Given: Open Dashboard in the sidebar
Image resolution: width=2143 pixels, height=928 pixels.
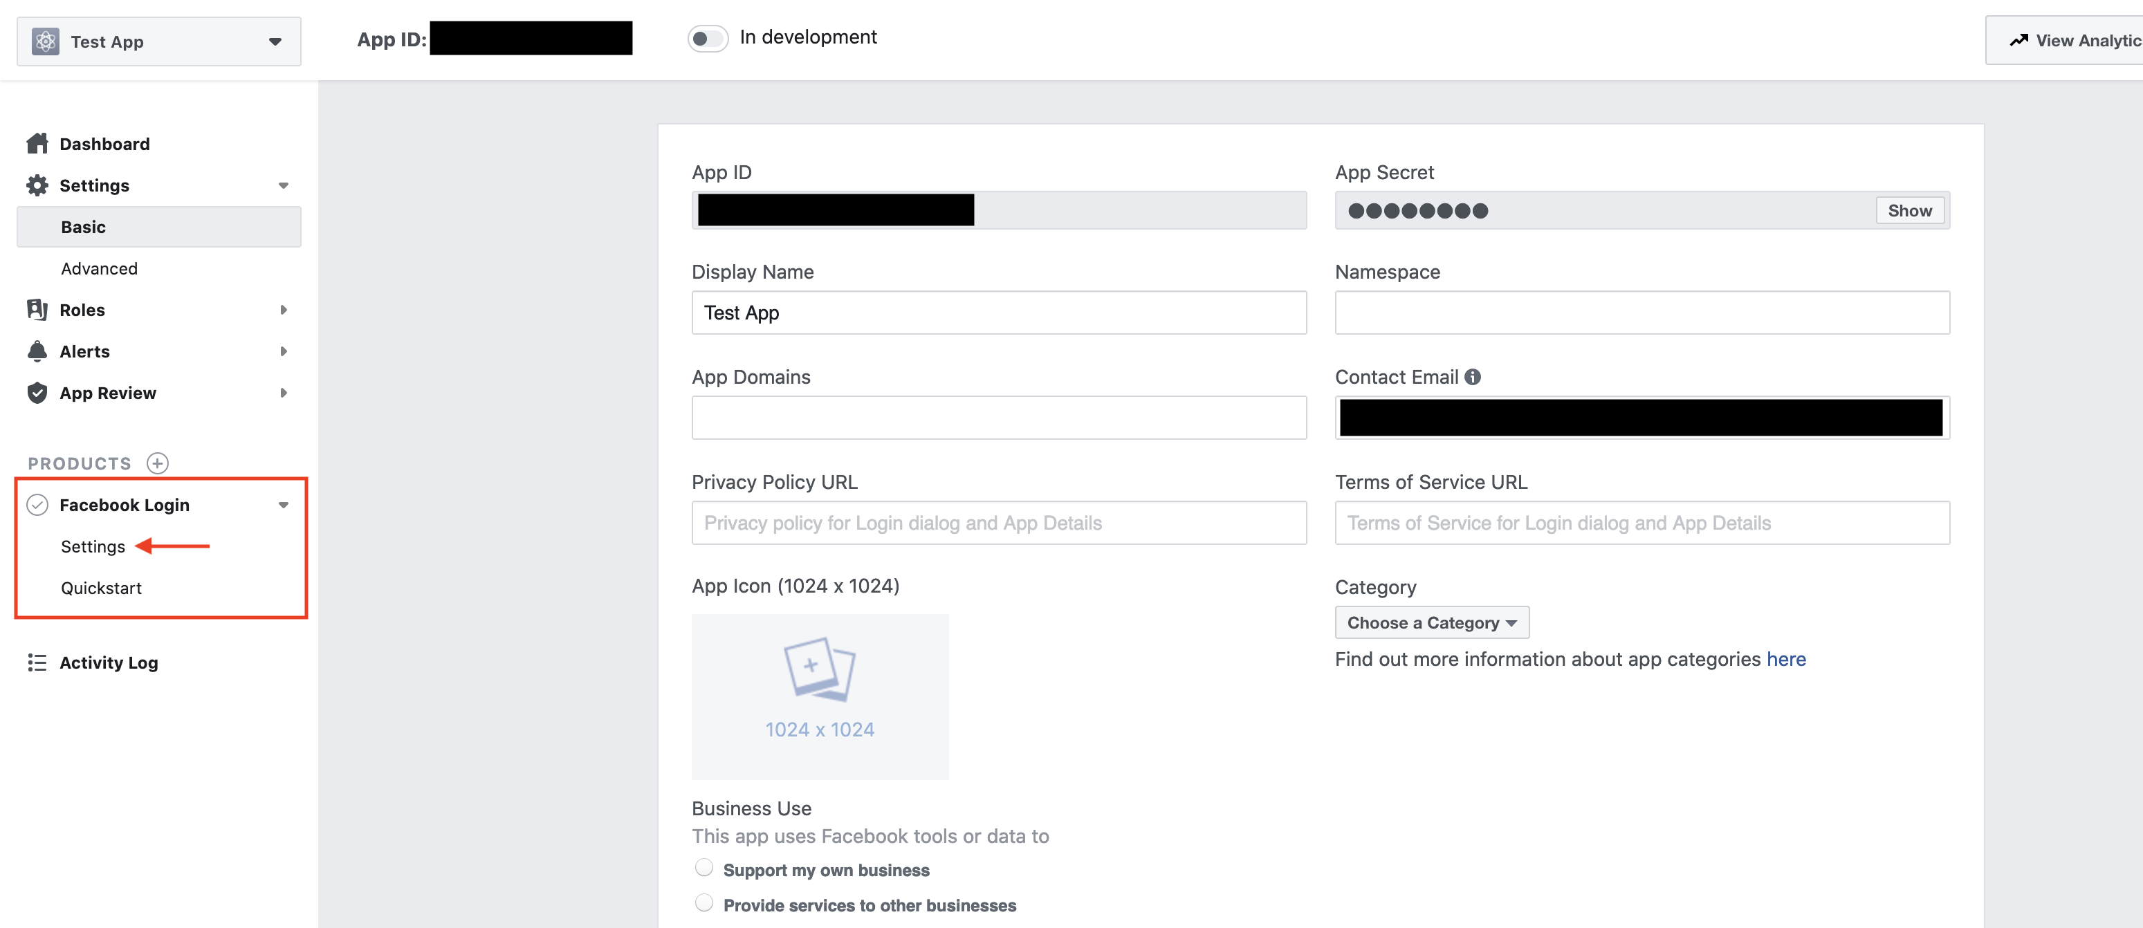Looking at the screenshot, I should [x=105, y=144].
